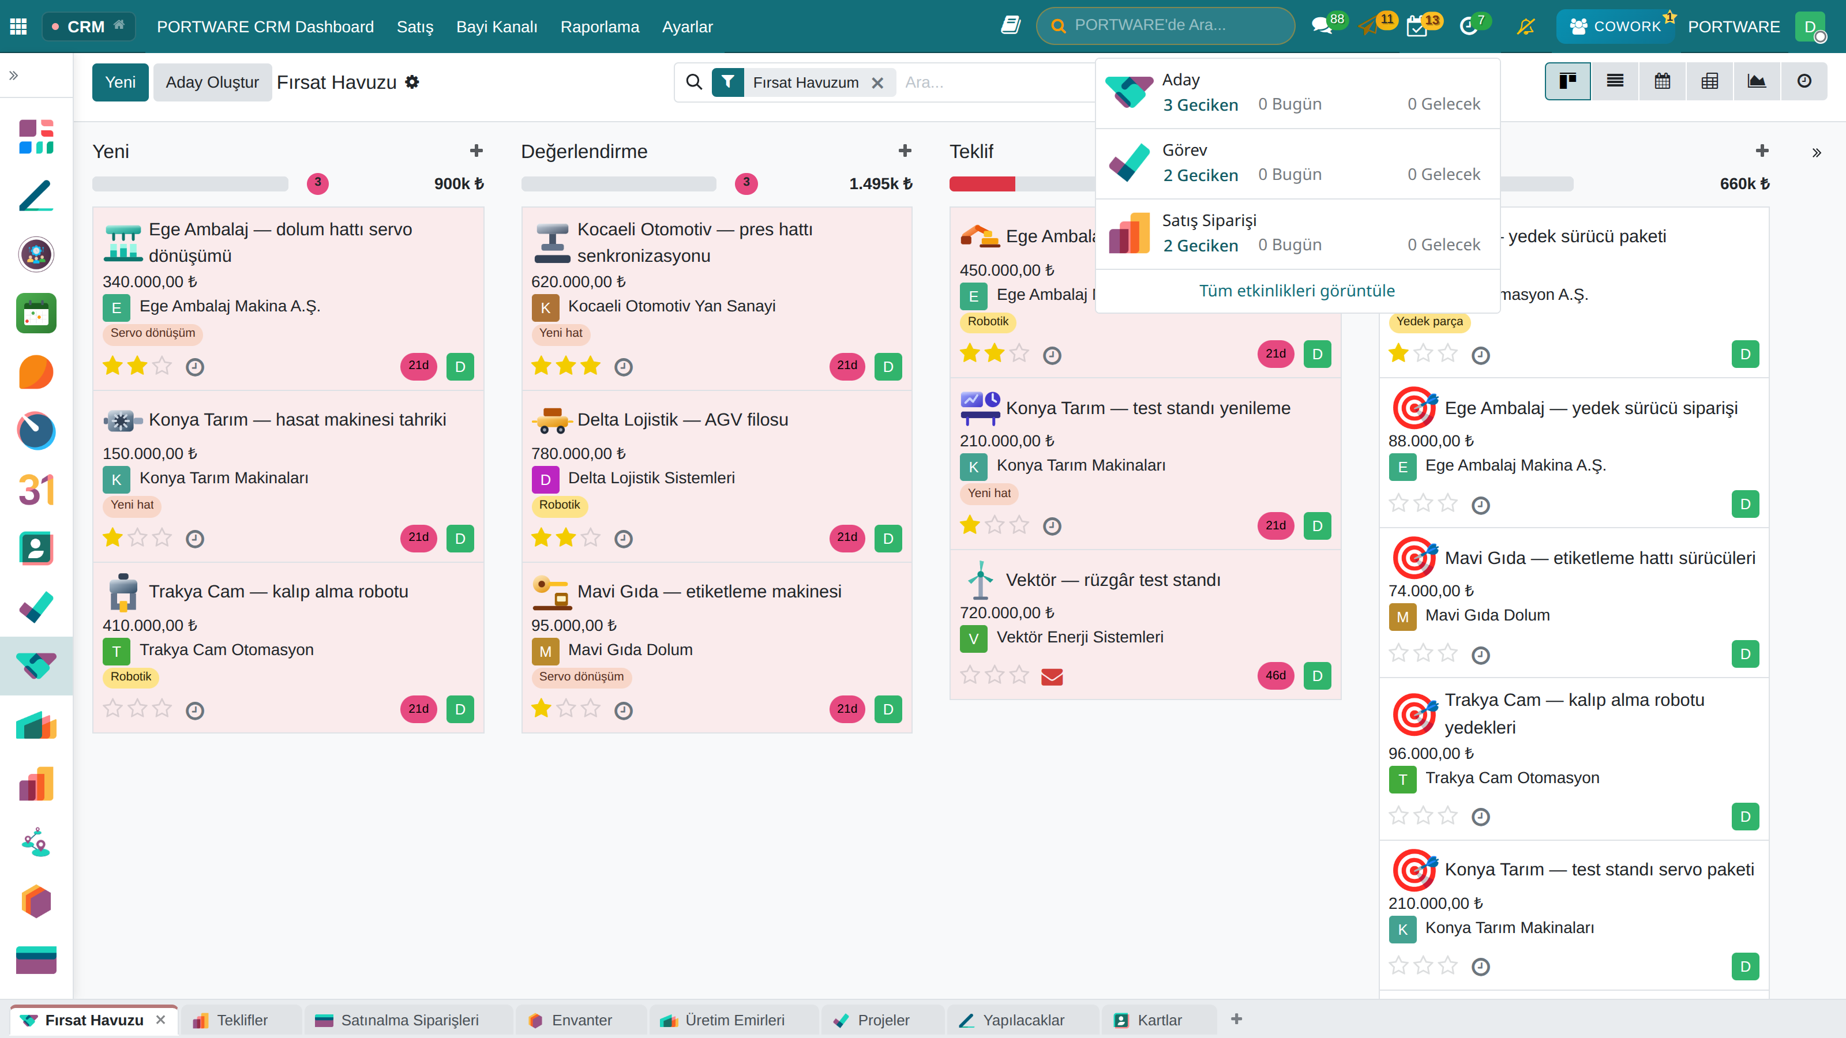Click the Teklif column red progress bar

[982, 184]
